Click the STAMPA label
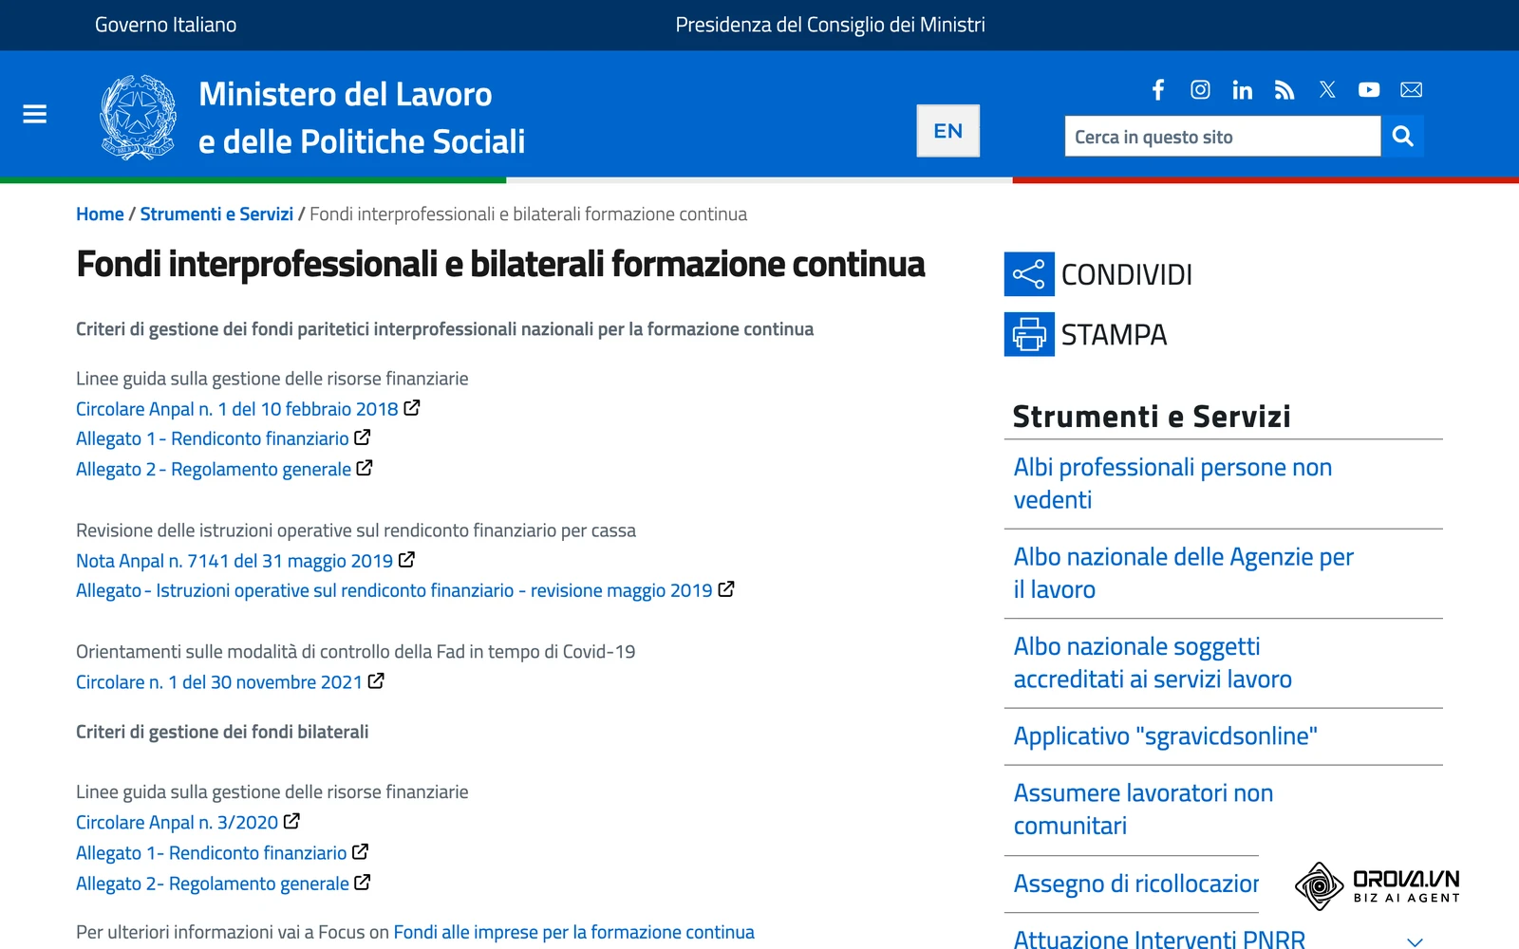 1114,335
